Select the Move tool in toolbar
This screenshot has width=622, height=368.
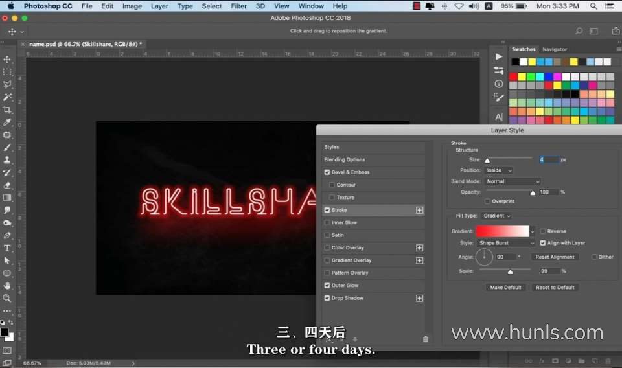(7, 60)
